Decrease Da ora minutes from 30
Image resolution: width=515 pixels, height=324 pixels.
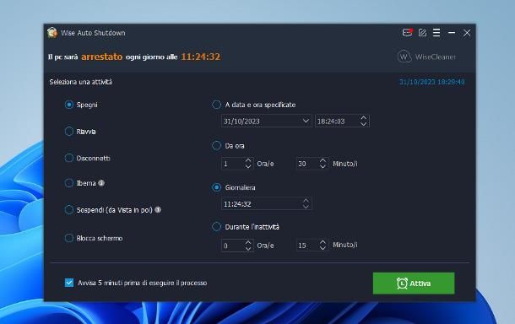pos(323,167)
